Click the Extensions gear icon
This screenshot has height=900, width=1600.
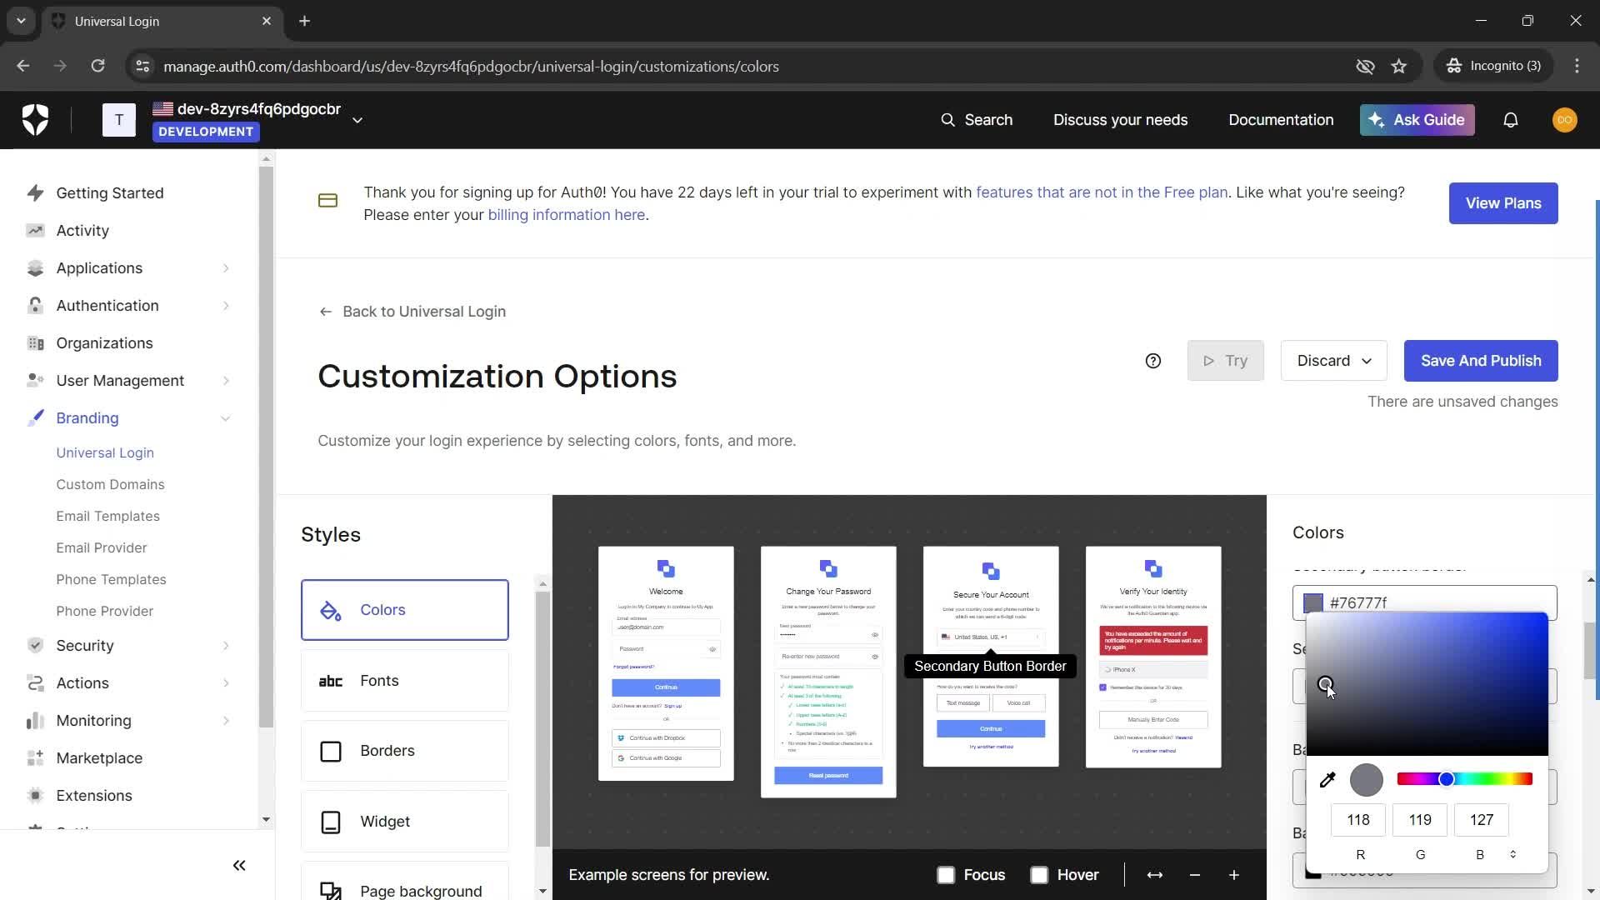click(35, 796)
